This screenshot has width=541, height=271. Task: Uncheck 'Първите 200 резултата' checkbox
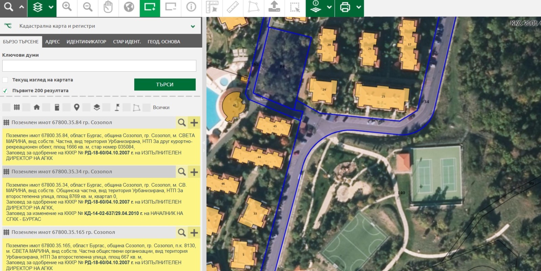(x=5, y=90)
